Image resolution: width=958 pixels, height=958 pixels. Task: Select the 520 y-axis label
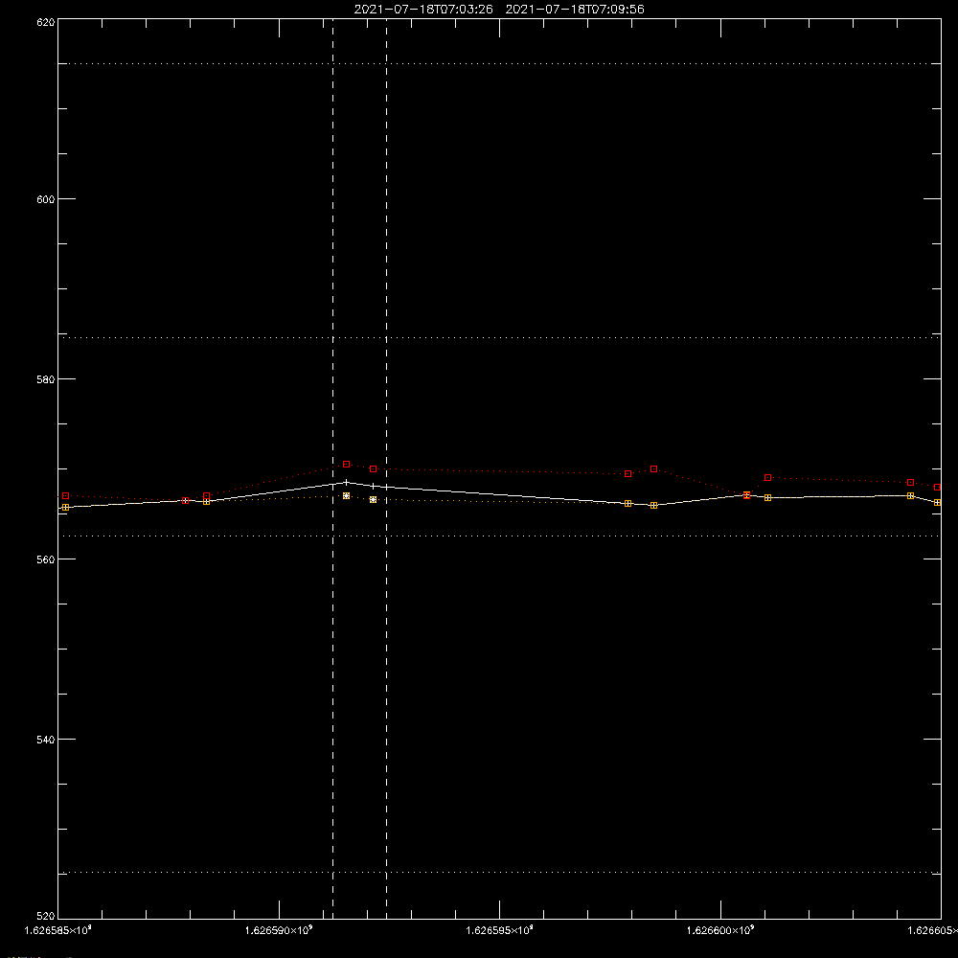tap(46, 916)
